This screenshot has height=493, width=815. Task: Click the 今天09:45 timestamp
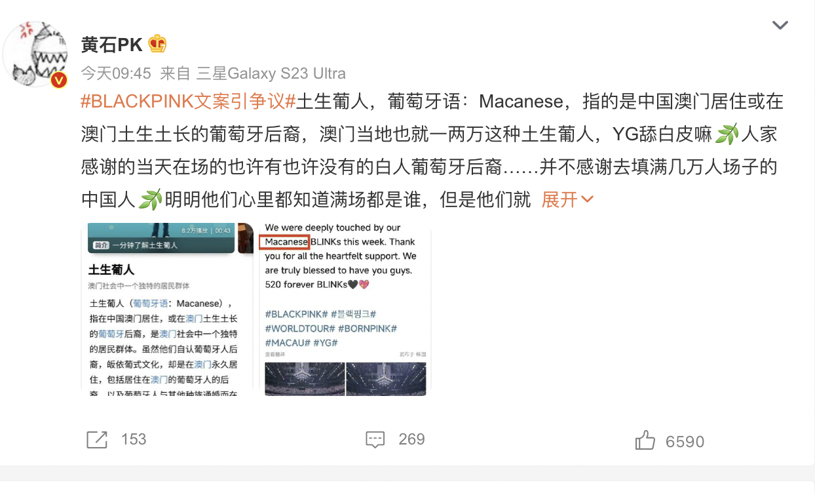116,73
